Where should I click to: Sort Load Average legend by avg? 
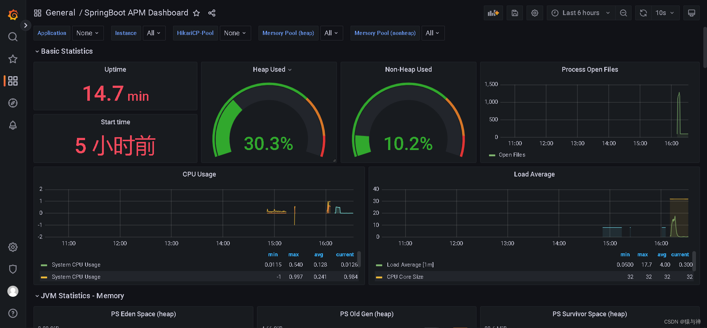point(662,254)
